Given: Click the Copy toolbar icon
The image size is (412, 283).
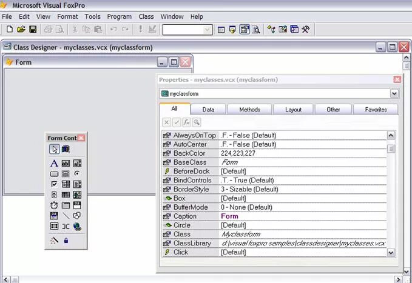Looking at the screenshot, I should coord(86,29).
